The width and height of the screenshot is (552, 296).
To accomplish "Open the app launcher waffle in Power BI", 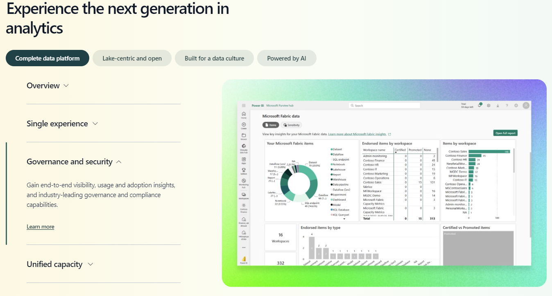I will point(244,105).
